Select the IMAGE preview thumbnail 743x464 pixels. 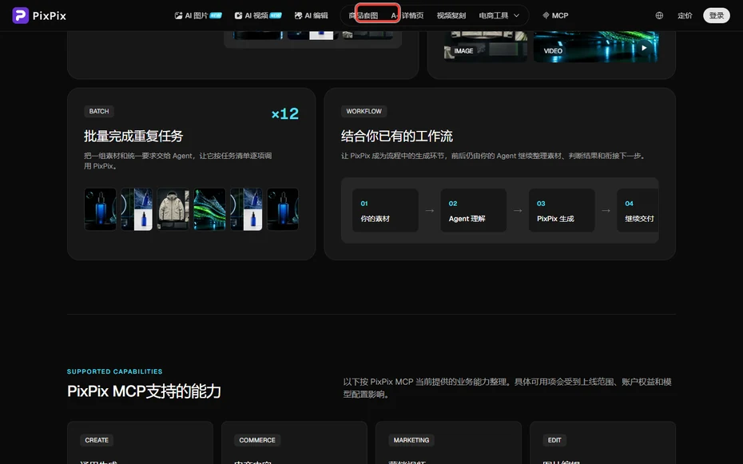pyautogui.click(x=485, y=46)
